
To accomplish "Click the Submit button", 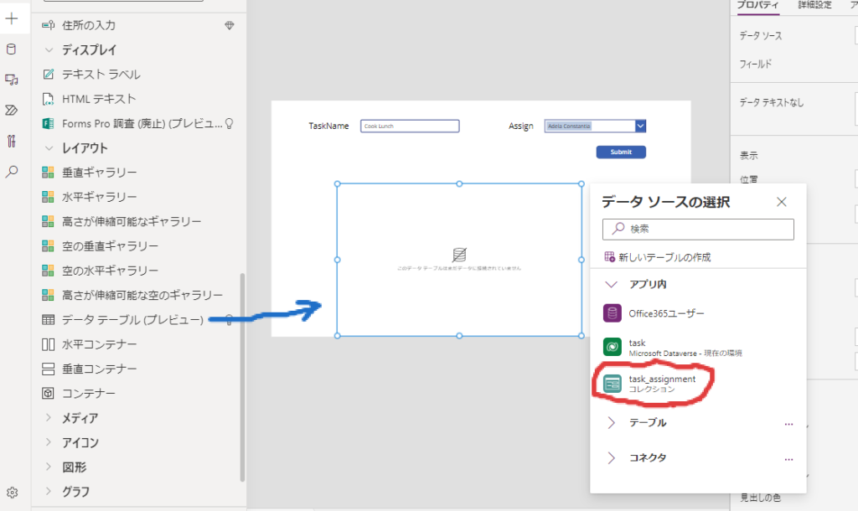I will click(621, 152).
